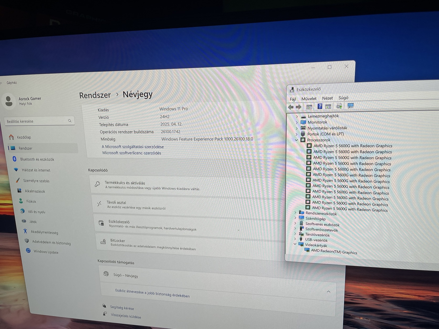Click the Visszajelzés küldése link
The height and width of the screenshot is (329, 439).
[x=126, y=316]
